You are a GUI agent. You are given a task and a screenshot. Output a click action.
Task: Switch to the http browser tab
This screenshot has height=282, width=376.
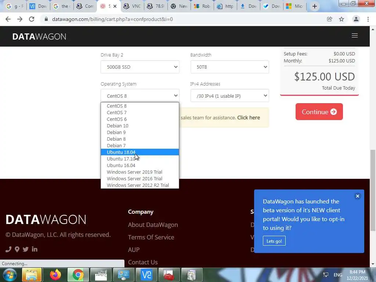[225, 6]
